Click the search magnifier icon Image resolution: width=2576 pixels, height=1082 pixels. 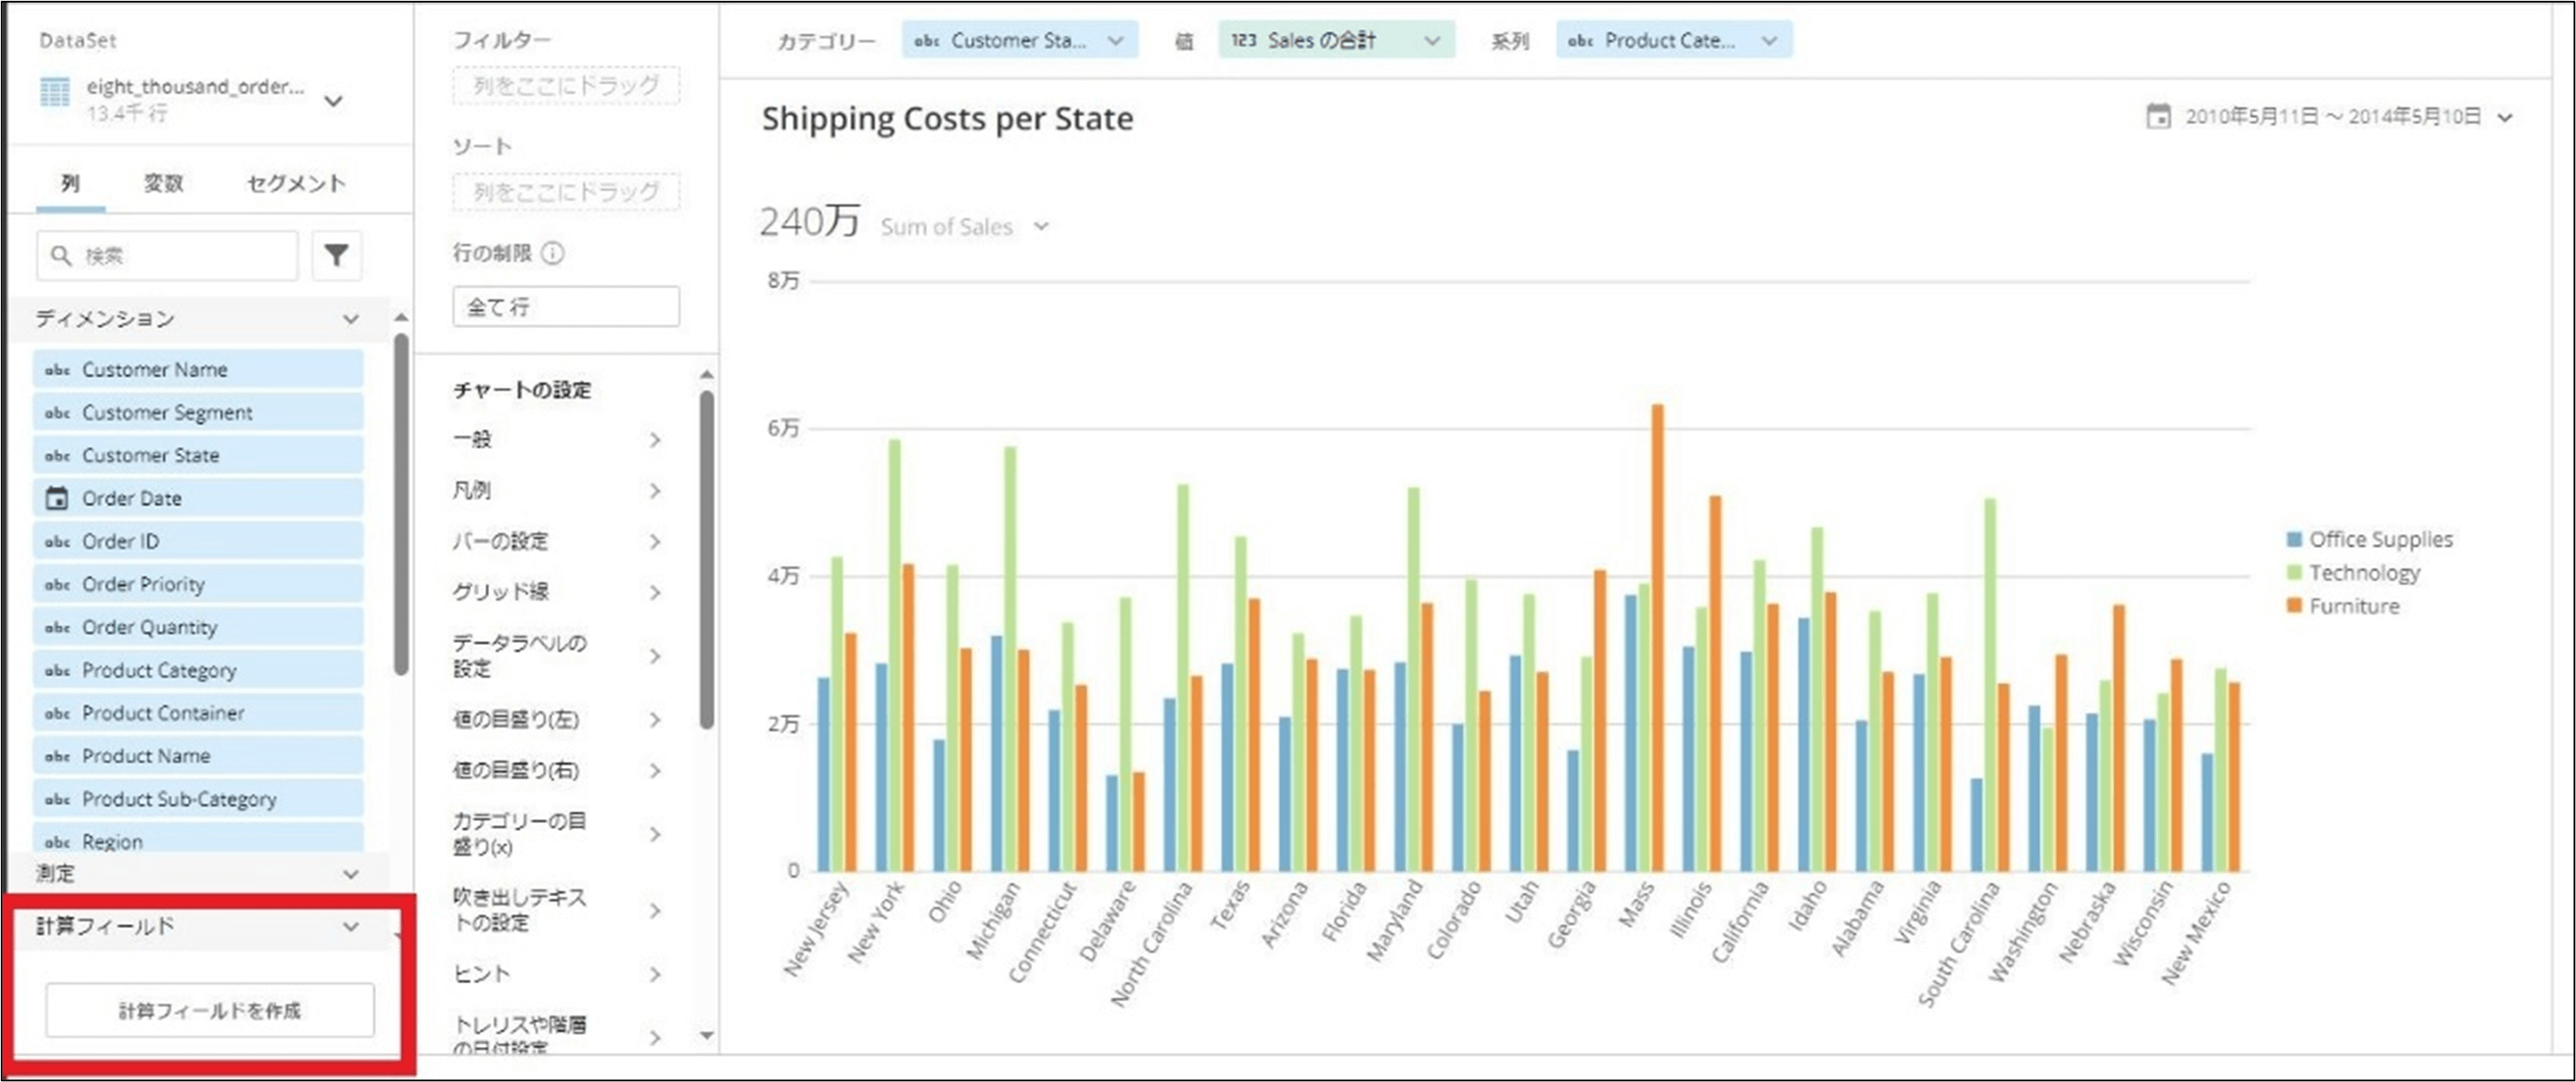pyautogui.click(x=61, y=256)
